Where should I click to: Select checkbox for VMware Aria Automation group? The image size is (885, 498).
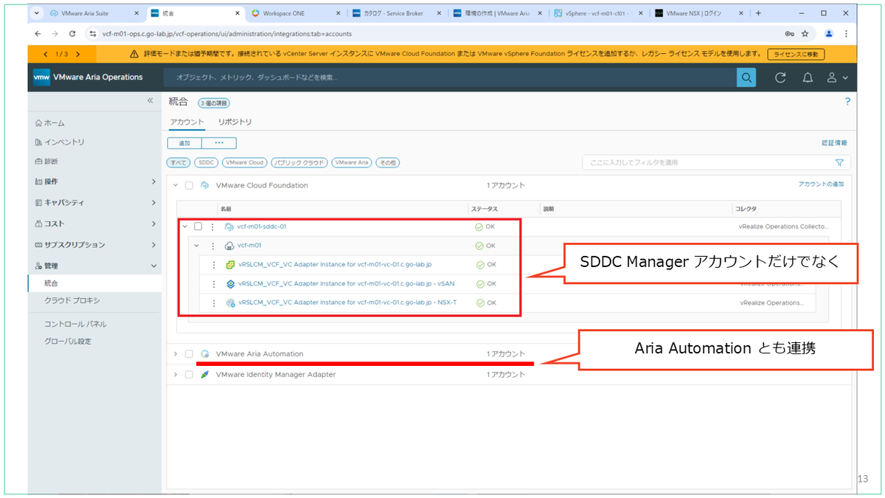189,354
